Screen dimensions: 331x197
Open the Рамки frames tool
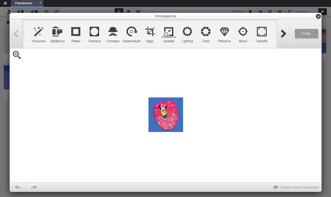pyautogui.click(x=76, y=35)
